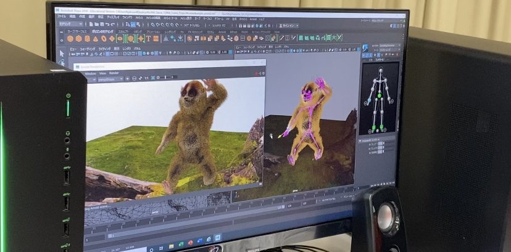This screenshot has width=511, height=252.
Task: Open the menu set dropdown (モデリング)
Action: point(70,23)
